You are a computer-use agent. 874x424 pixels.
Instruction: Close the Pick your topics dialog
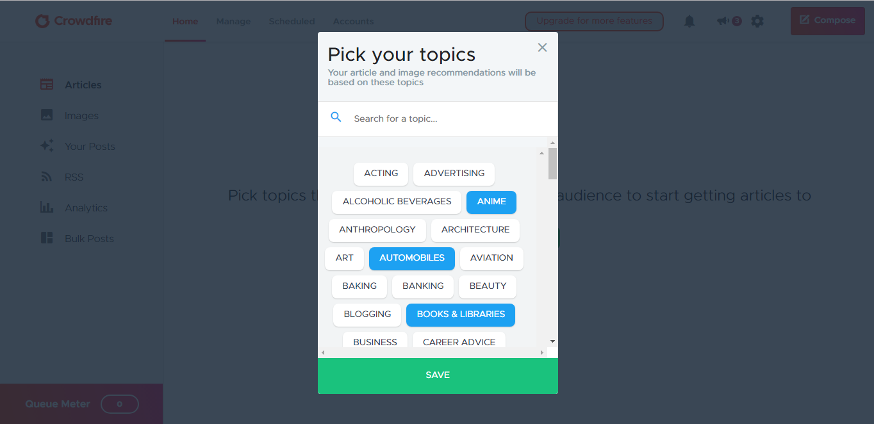click(542, 47)
